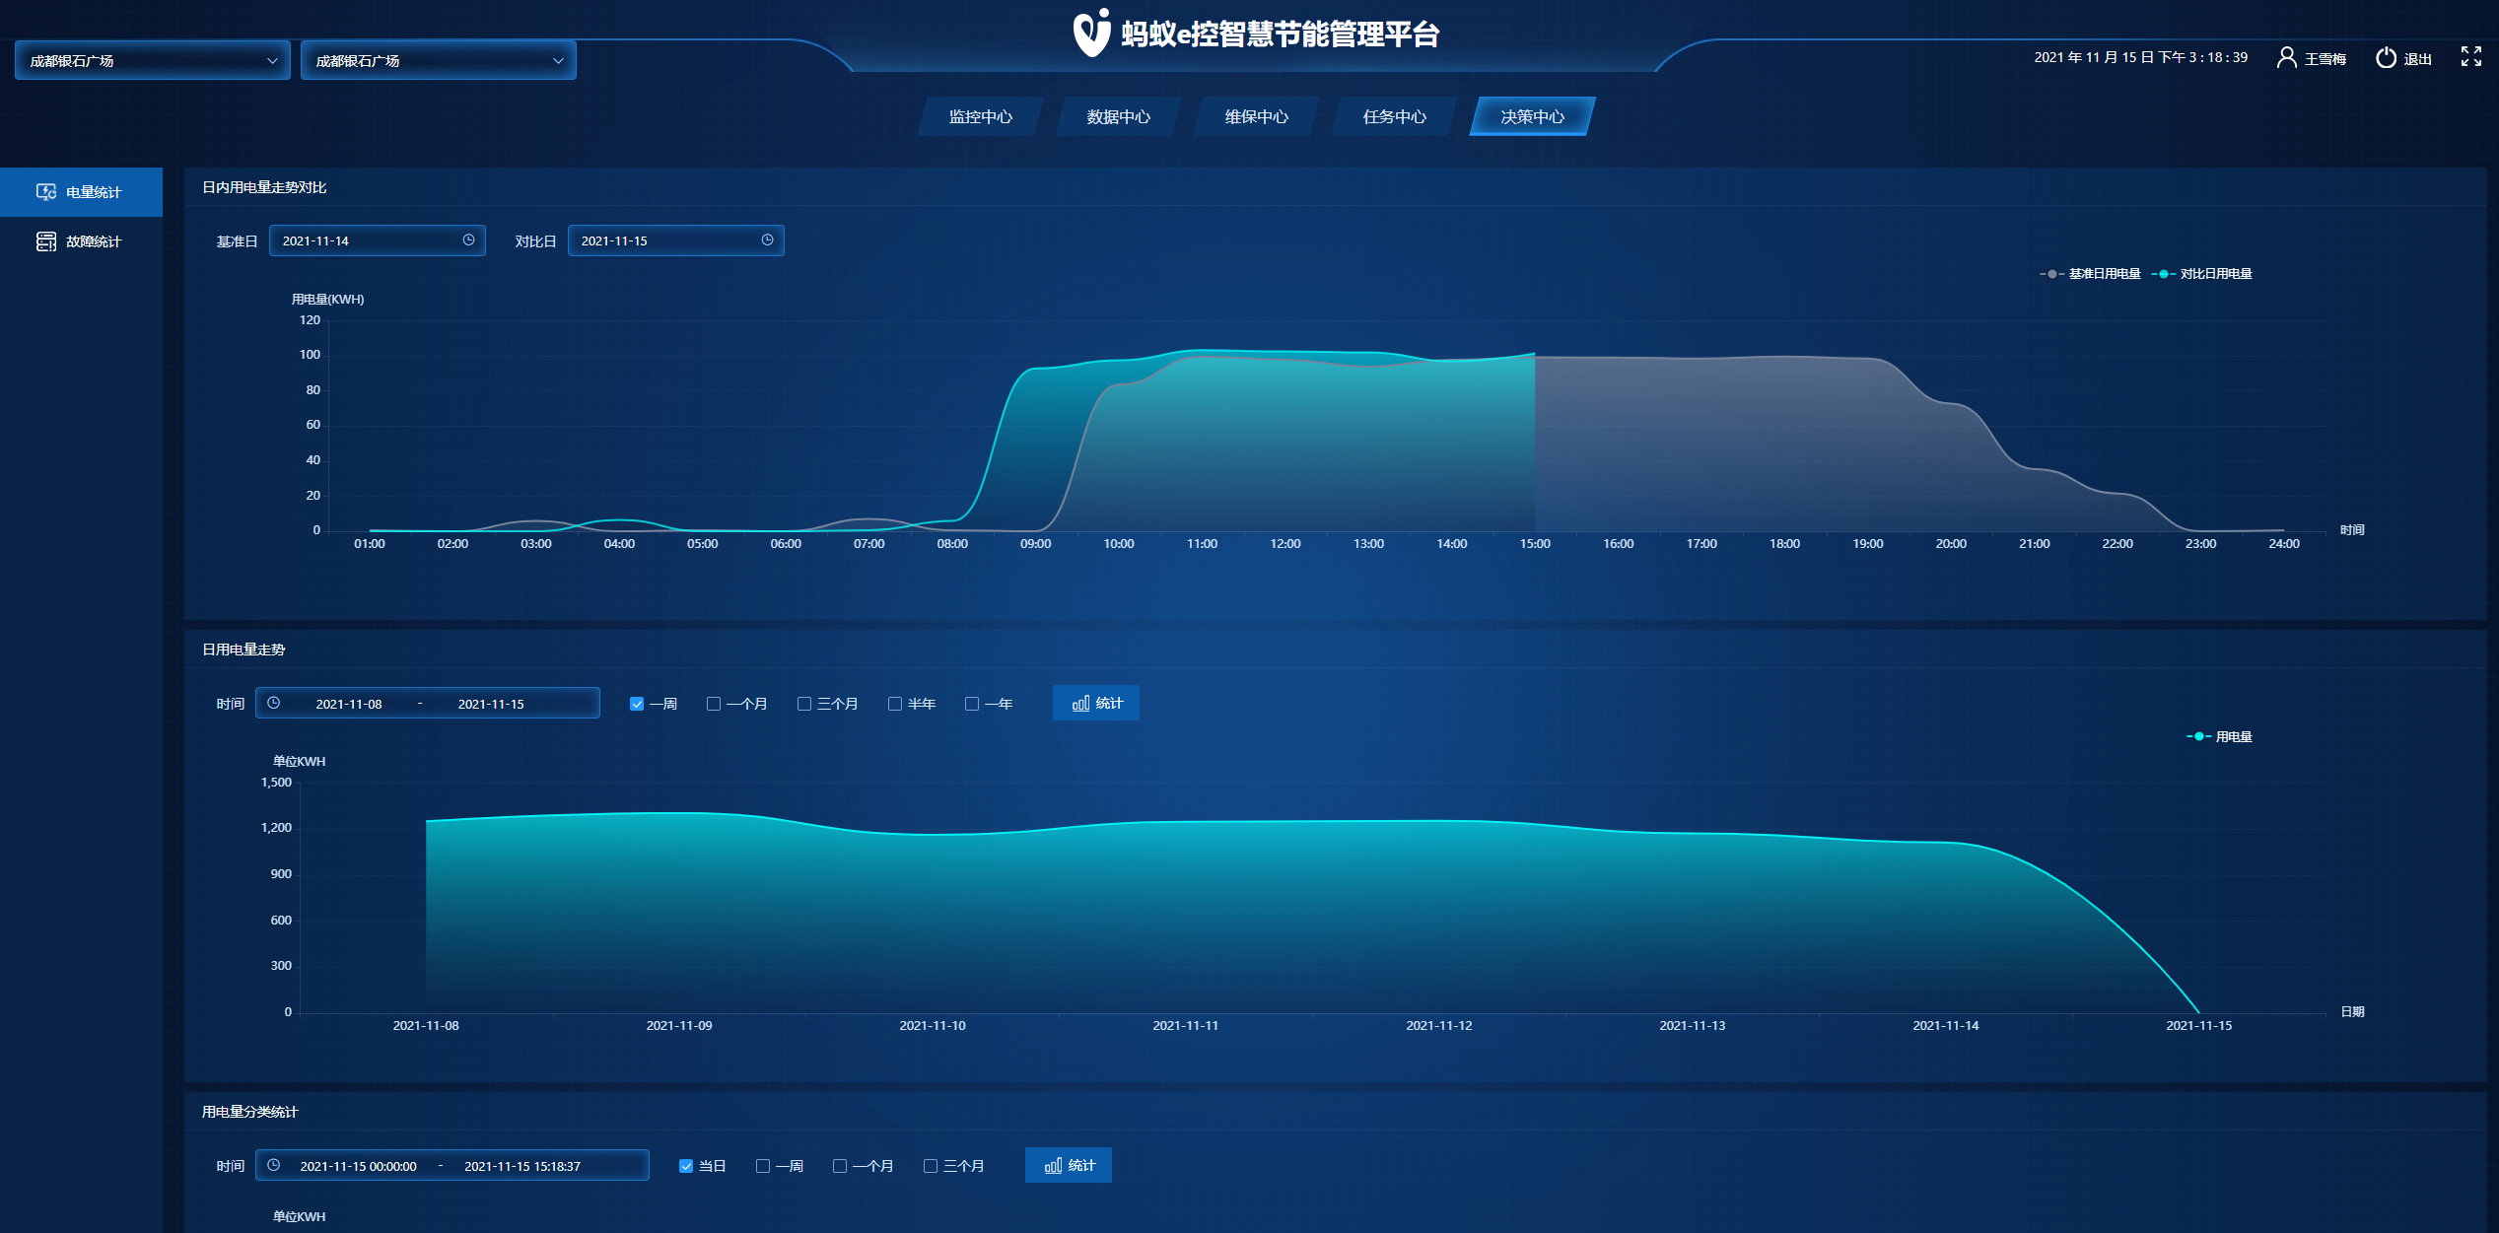This screenshot has width=2499, height=1233.
Task: Click end time 2021-11-15 15:18:37 field
Action: [x=522, y=1166]
